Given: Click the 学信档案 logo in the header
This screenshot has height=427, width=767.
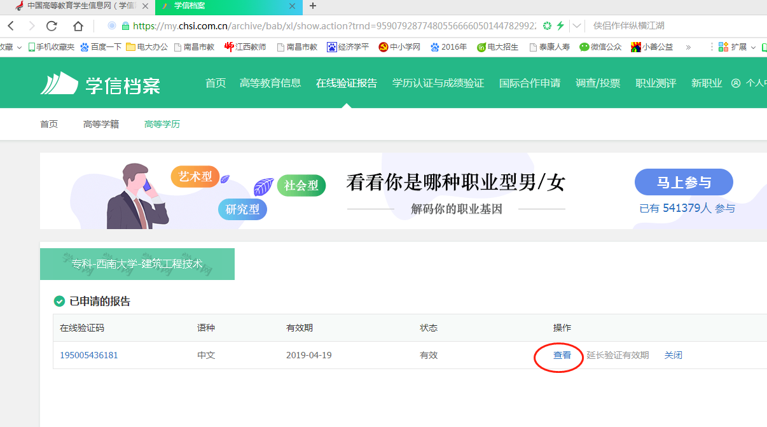Looking at the screenshot, I should pyautogui.click(x=100, y=84).
